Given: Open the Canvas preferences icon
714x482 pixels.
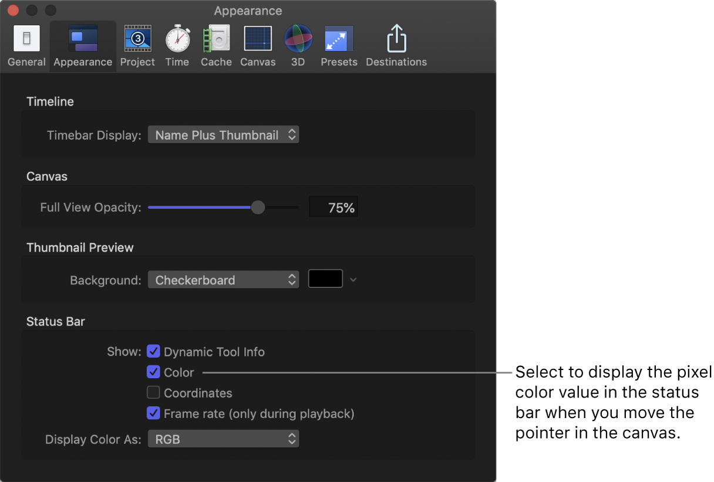Looking at the screenshot, I should click(258, 39).
